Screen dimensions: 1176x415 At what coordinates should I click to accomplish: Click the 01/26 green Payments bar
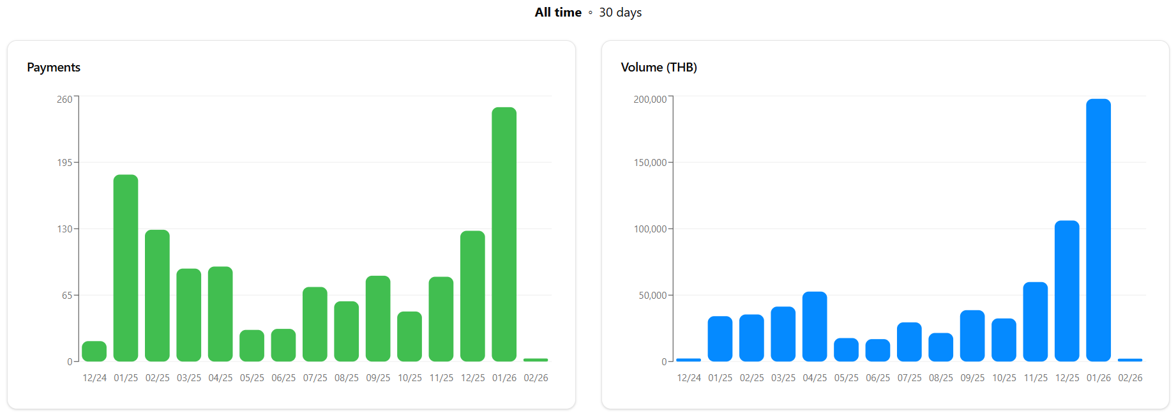[504, 234]
